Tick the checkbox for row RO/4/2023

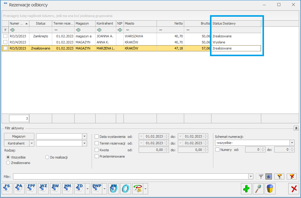[x=5, y=42]
